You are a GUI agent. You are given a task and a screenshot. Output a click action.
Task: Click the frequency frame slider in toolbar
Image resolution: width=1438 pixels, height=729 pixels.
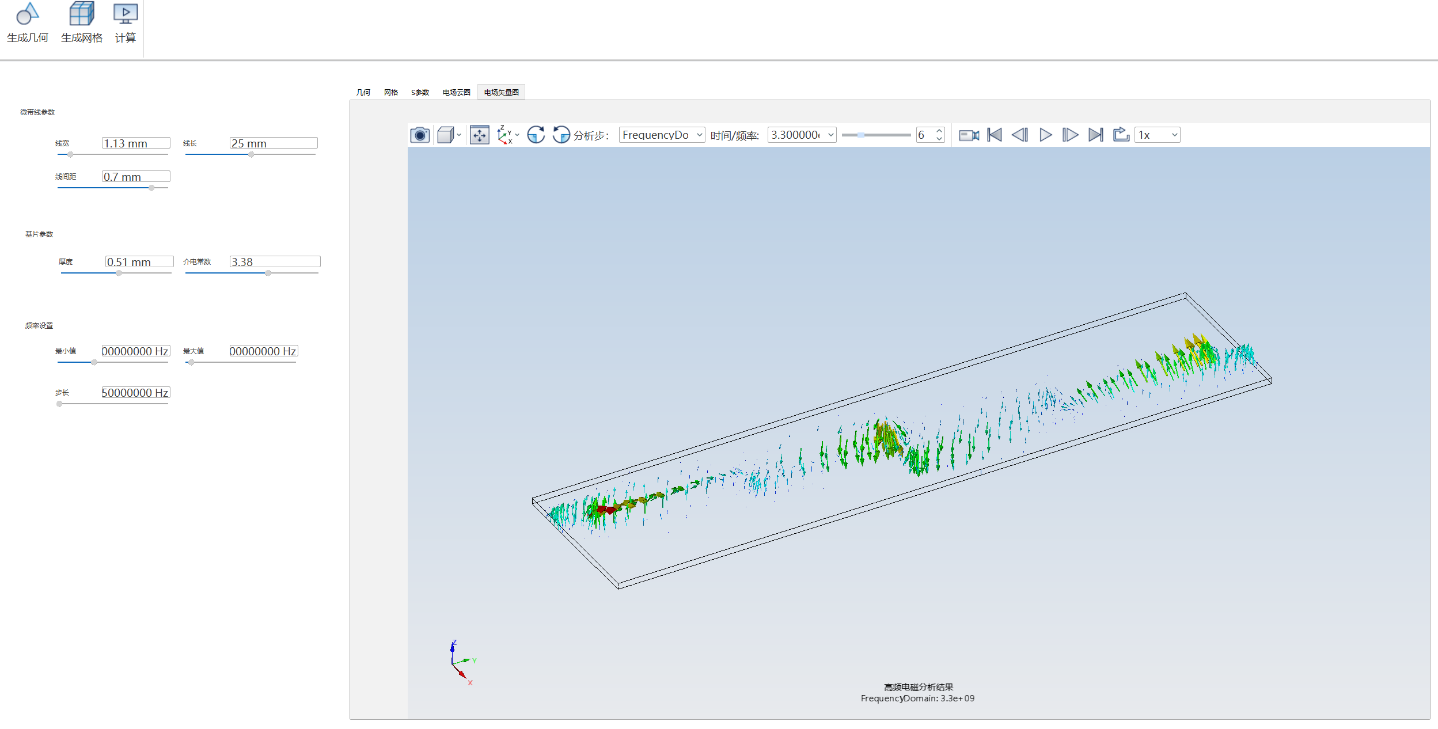876,135
